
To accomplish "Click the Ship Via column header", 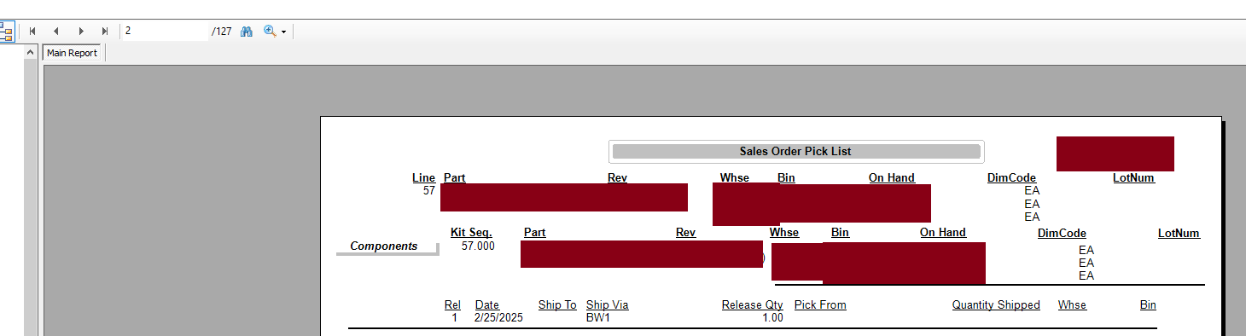I will tap(608, 305).
